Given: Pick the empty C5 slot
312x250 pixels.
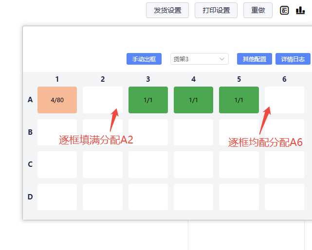Looking at the screenshot, I should point(239,164).
